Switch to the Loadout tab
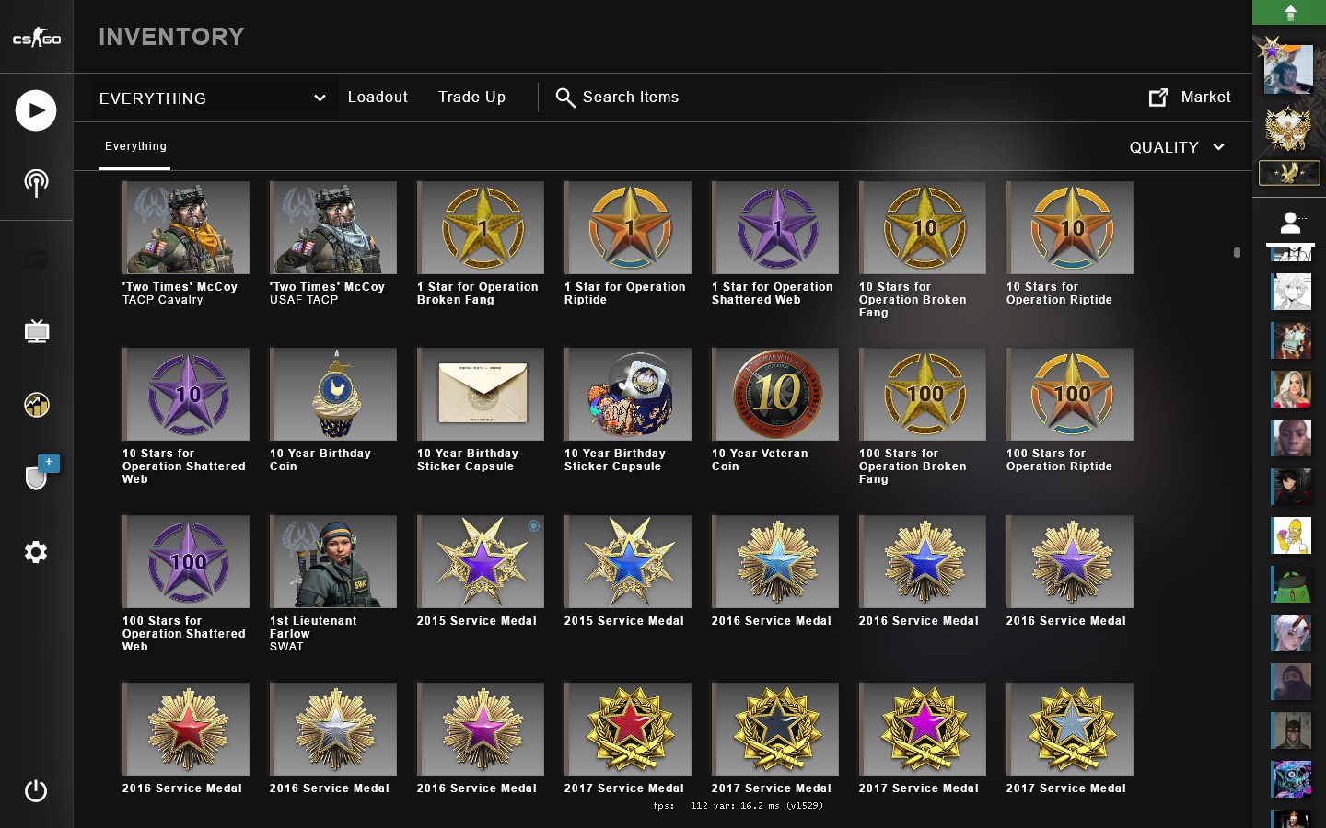Screen dimensions: 1326x828 point(378,98)
